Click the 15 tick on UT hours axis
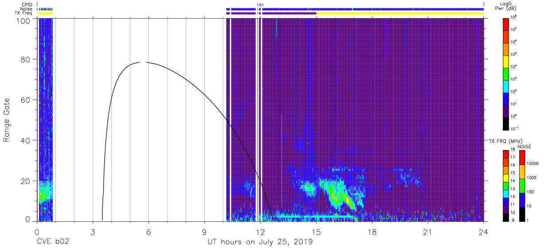544x251 pixels. pos(316,232)
